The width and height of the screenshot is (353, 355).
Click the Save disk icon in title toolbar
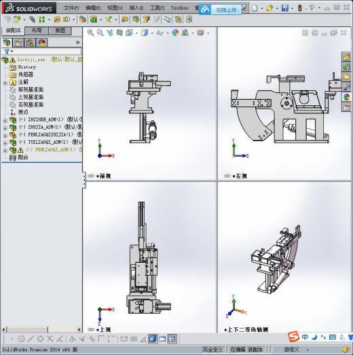[x=284, y=8]
